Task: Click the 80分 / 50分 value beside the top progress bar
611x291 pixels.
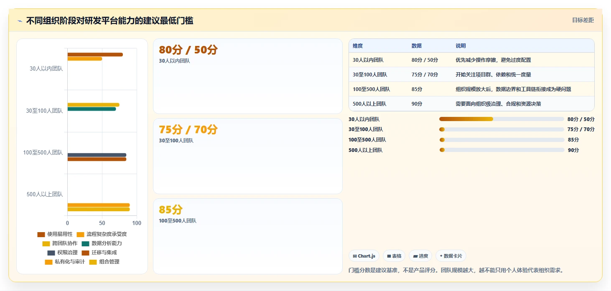Action: (x=581, y=119)
